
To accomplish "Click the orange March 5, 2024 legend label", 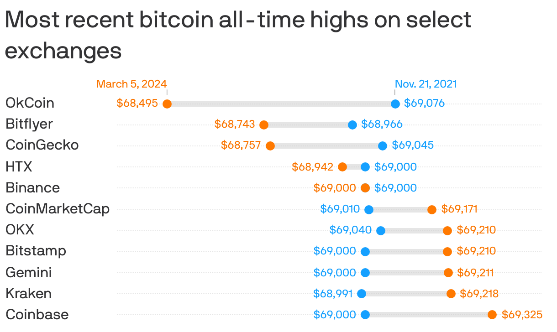I will click(131, 84).
